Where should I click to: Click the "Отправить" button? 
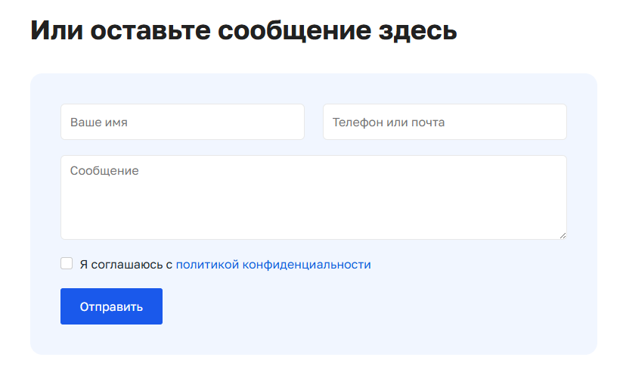coord(111,306)
